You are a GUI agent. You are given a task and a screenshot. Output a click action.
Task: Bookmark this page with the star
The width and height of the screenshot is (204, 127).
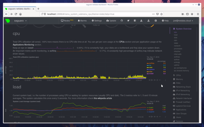point(161,14)
